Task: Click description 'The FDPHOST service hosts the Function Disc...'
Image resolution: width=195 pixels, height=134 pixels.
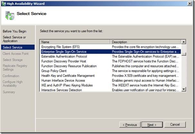Action: coord(145,61)
